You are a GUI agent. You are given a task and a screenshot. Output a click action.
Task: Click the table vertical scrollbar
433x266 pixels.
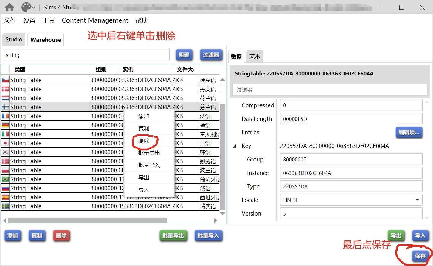[223, 156]
